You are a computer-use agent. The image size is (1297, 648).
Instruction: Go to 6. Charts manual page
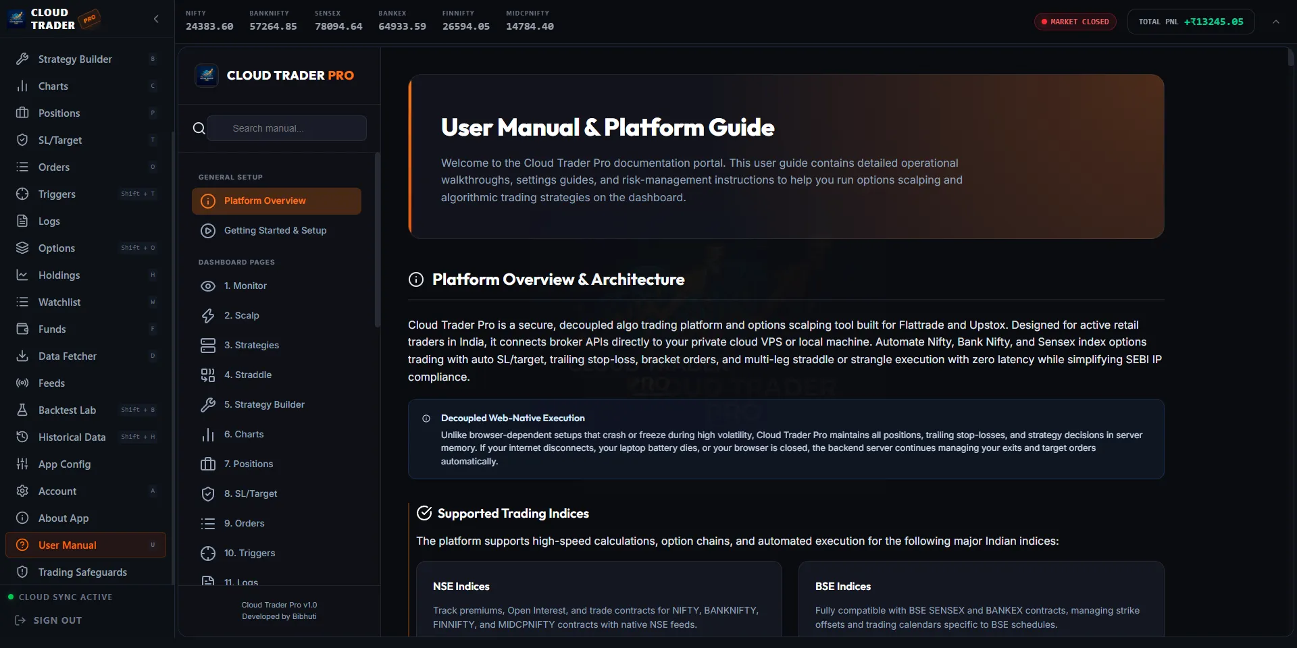click(x=276, y=435)
